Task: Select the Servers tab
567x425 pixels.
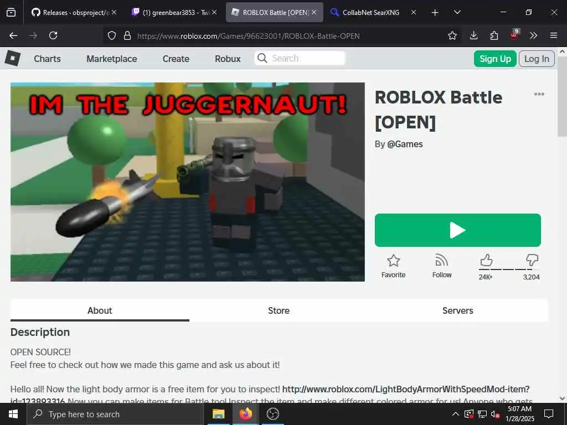Action: pyautogui.click(x=458, y=310)
